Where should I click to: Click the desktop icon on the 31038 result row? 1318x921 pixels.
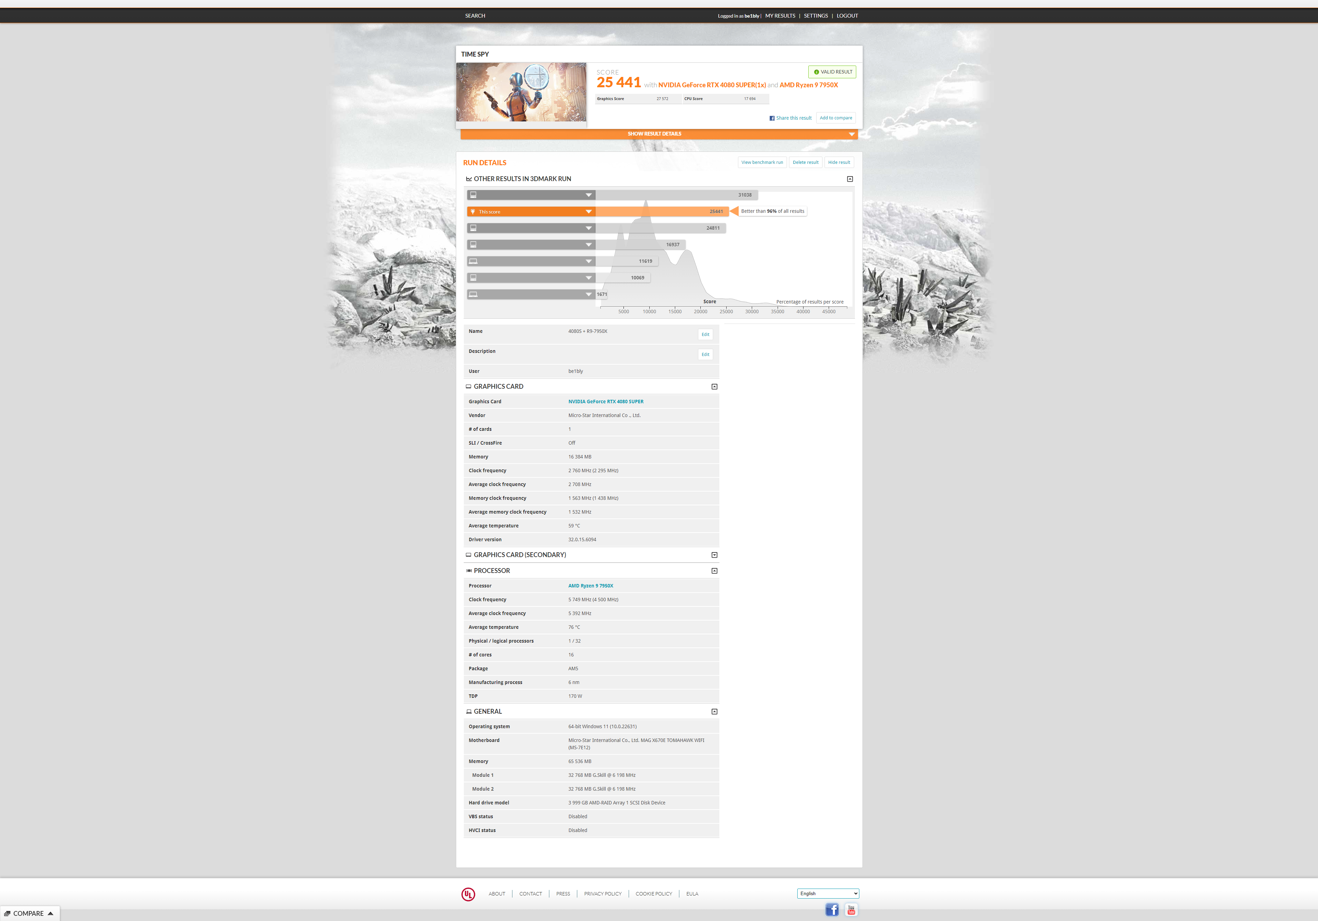pos(473,195)
